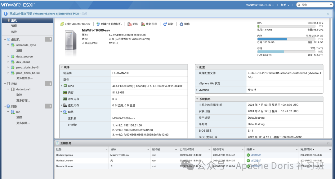
Task: Click the network icon in hardware 网络 row
Action: pos(65,112)
